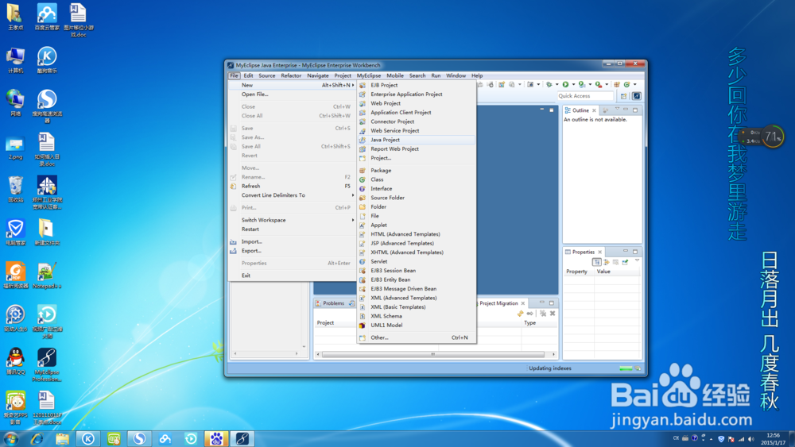Click the bottom panel horizontal scrollbar
Viewport: 795px width, 447px height.
(x=433, y=354)
